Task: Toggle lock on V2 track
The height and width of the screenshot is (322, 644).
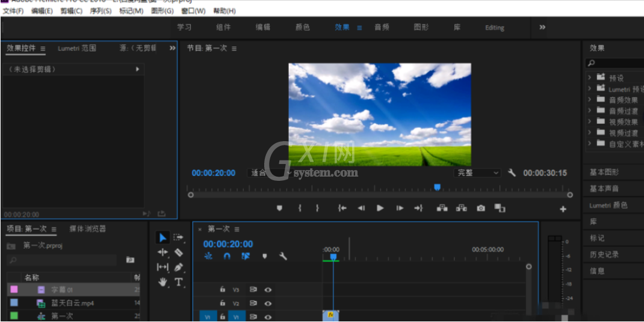Action: 223,303
